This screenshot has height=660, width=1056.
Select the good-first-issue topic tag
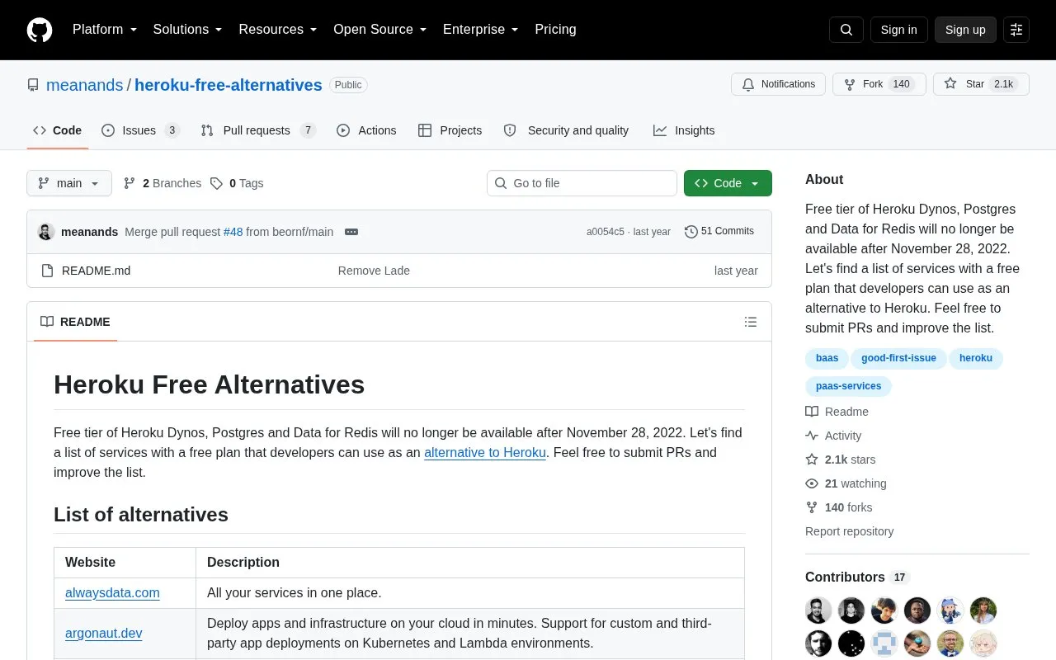pyautogui.click(x=898, y=358)
